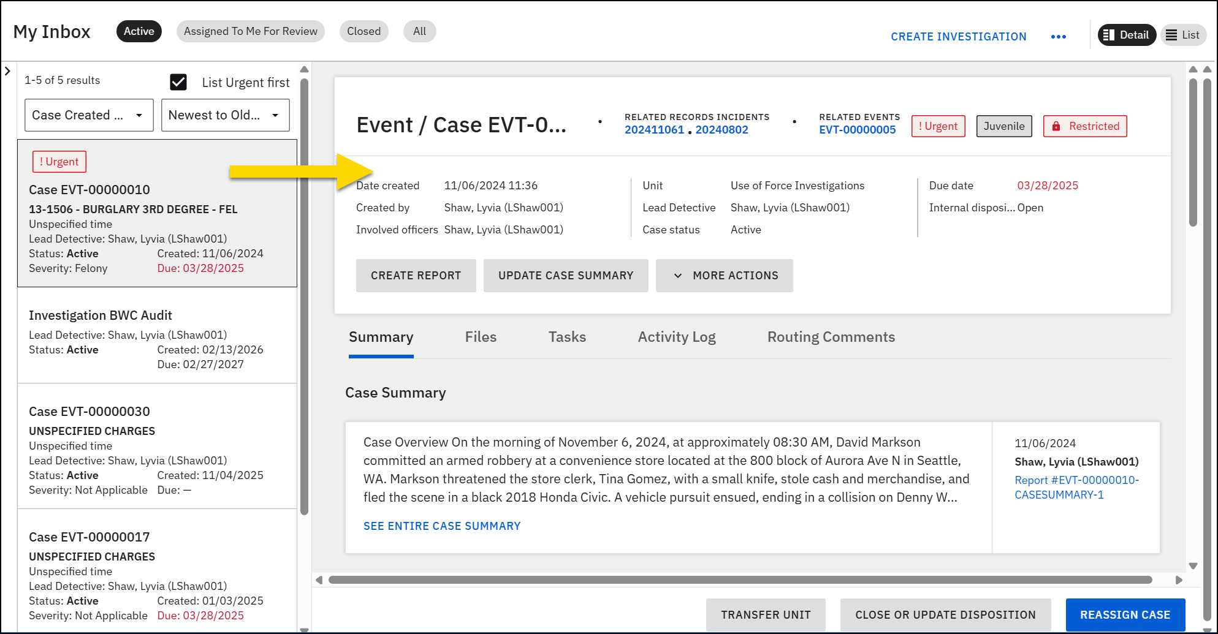1218x634 pixels.
Task: Open the Case Created sort field dropdown
Action: tap(89, 115)
